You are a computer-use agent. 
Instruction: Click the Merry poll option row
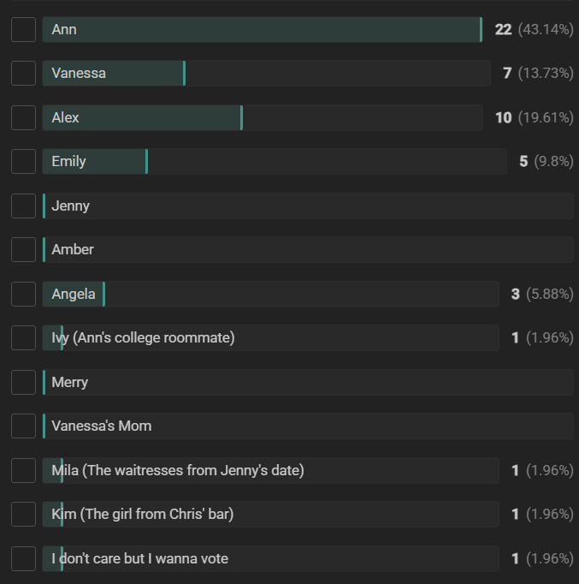pos(308,382)
